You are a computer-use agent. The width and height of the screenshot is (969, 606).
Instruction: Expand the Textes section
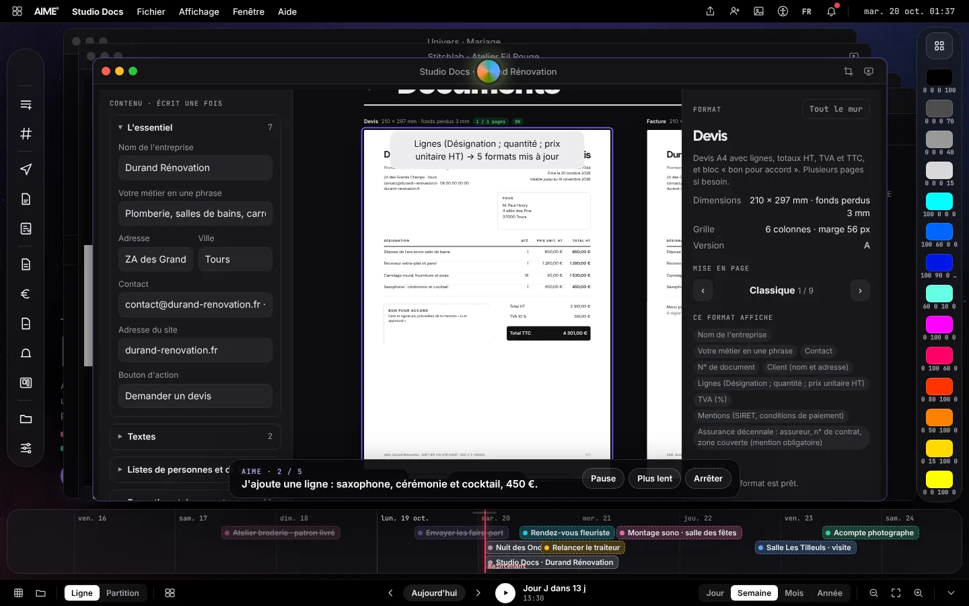pos(195,436)
